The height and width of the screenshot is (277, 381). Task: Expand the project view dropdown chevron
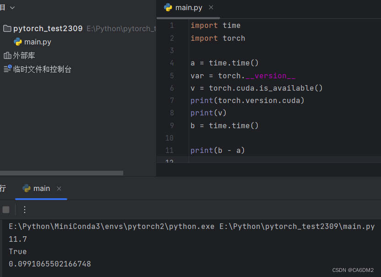(x=12, y=8)
